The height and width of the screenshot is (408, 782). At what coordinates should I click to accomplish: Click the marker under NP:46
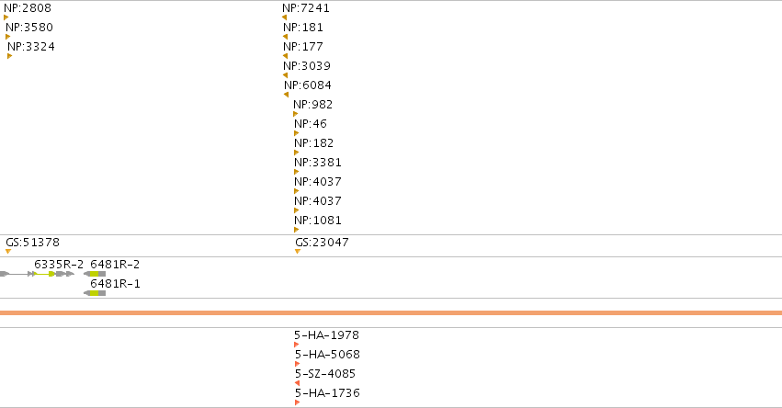297,133
